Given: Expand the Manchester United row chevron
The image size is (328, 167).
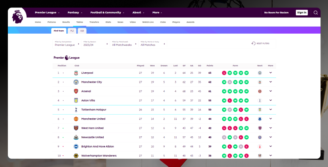Looking at the screenshot, I should click(270, 119).
